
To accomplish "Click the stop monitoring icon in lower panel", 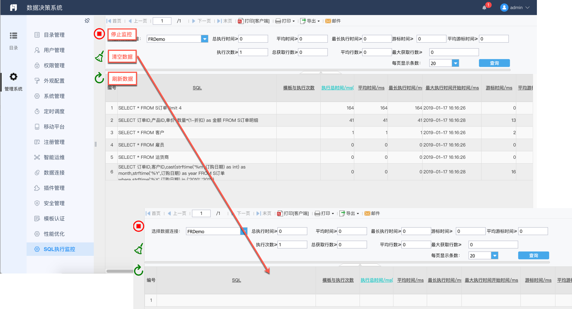I will tap(139, 226).
